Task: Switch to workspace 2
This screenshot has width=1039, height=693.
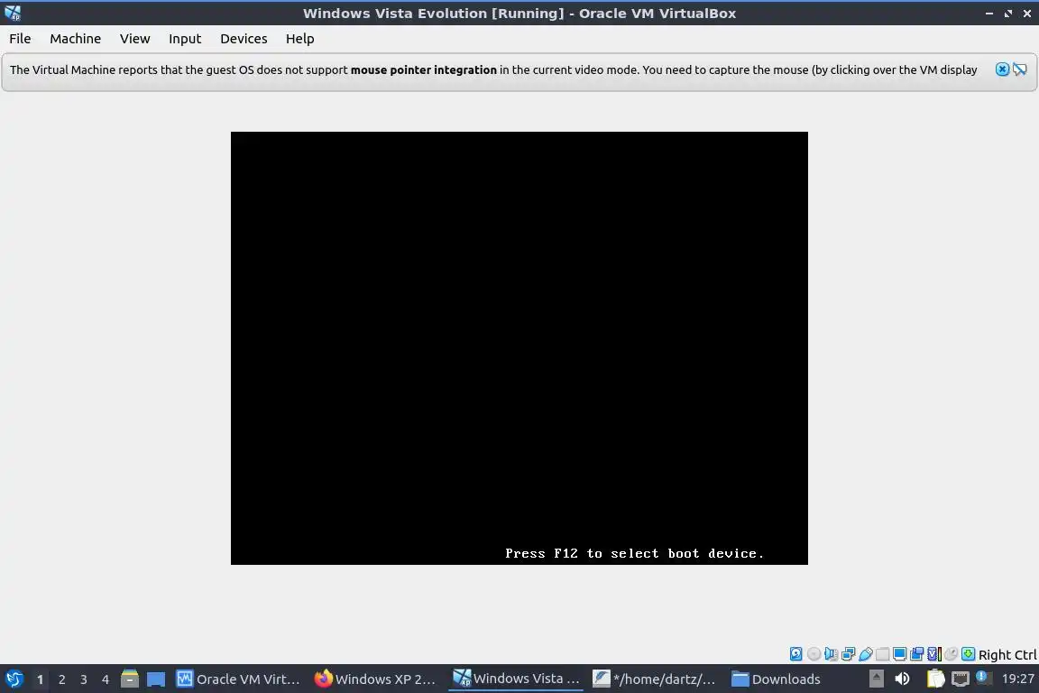Action: click(x=61, y=679)
